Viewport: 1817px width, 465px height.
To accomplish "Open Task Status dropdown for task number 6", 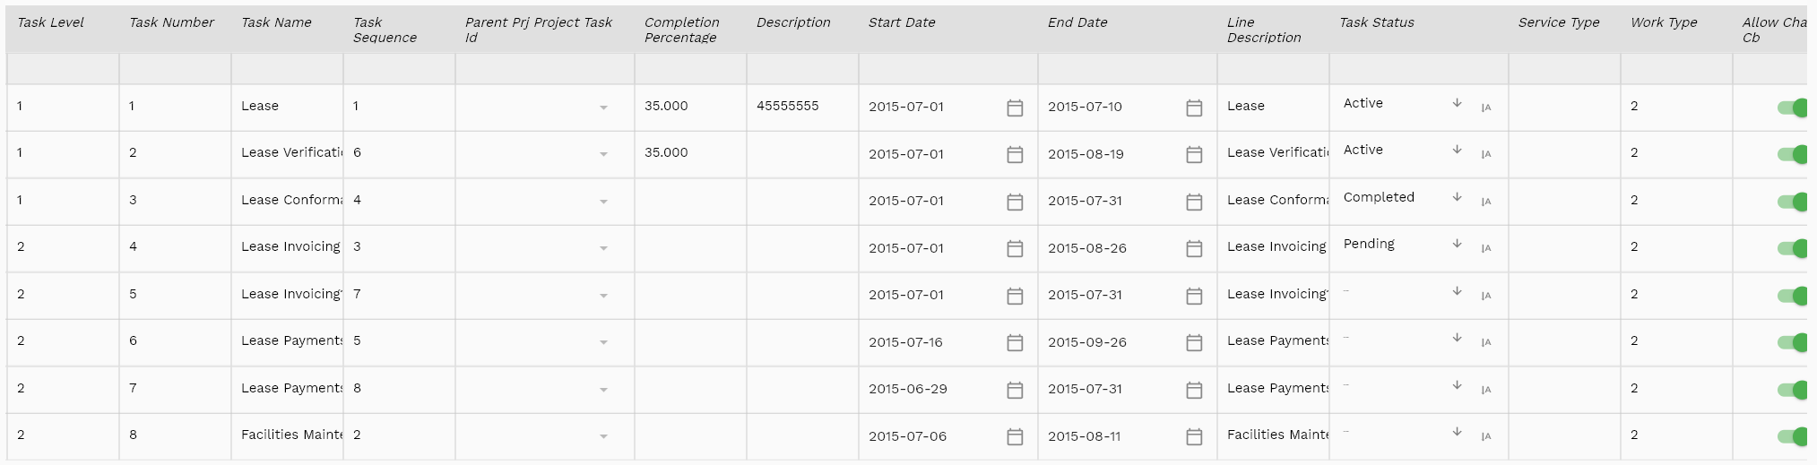I will point(1403,338).
